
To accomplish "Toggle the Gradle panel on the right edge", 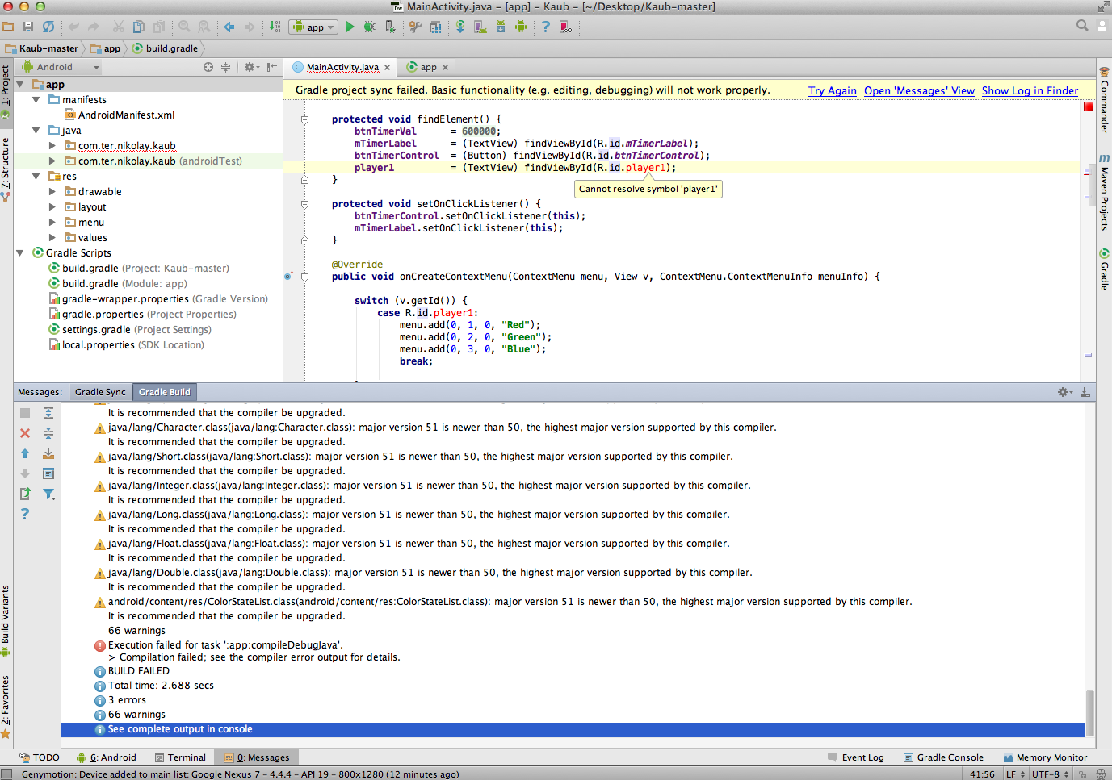I will tap(1104, 269).
